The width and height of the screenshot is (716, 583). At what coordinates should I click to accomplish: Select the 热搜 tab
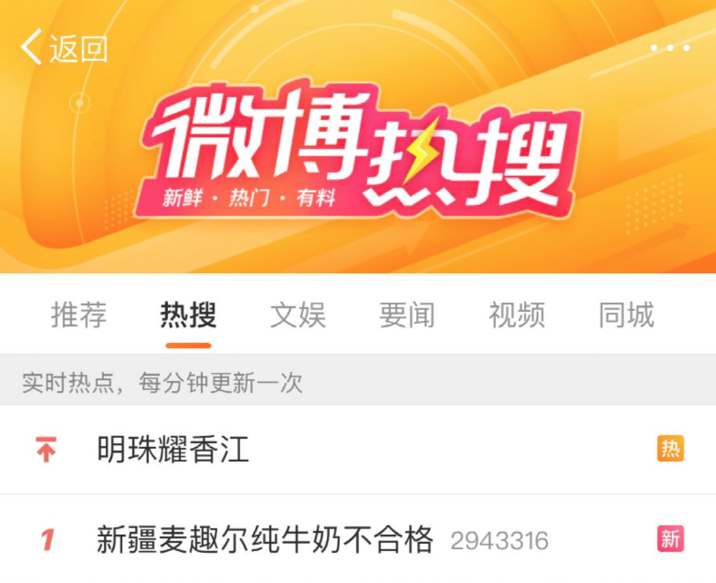tap(188, 314)
